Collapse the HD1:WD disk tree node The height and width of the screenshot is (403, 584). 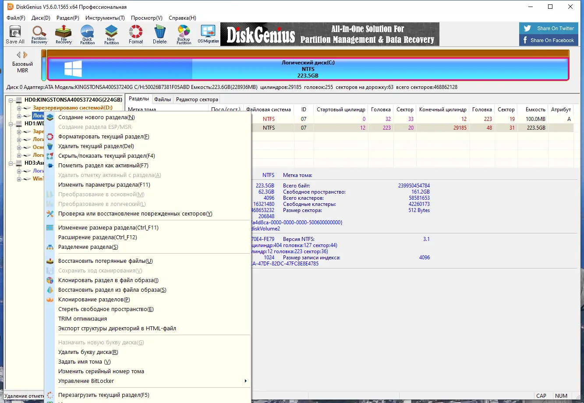(x=11, y=124)
